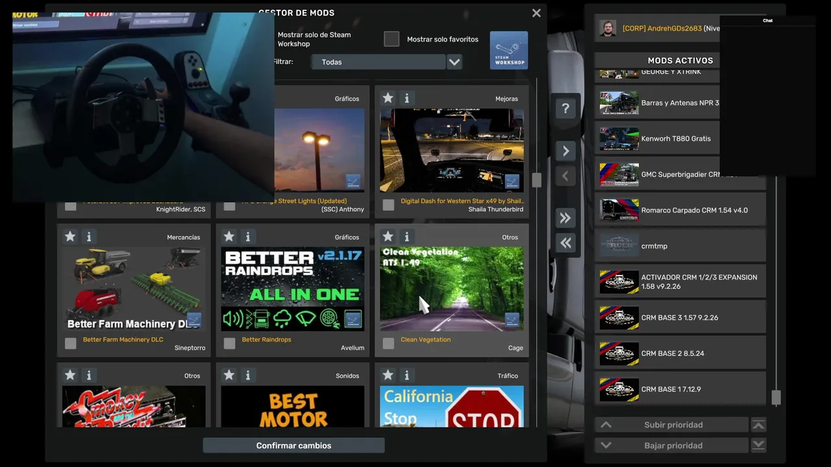Viewport: 831px width, 467px height.
Task: Select Clean Vegetation thumbnail image
Action: 452,289
